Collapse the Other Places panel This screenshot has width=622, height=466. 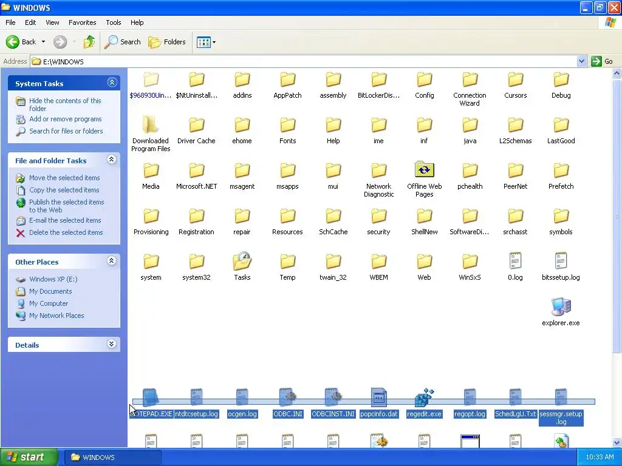(x=112, y=261)
